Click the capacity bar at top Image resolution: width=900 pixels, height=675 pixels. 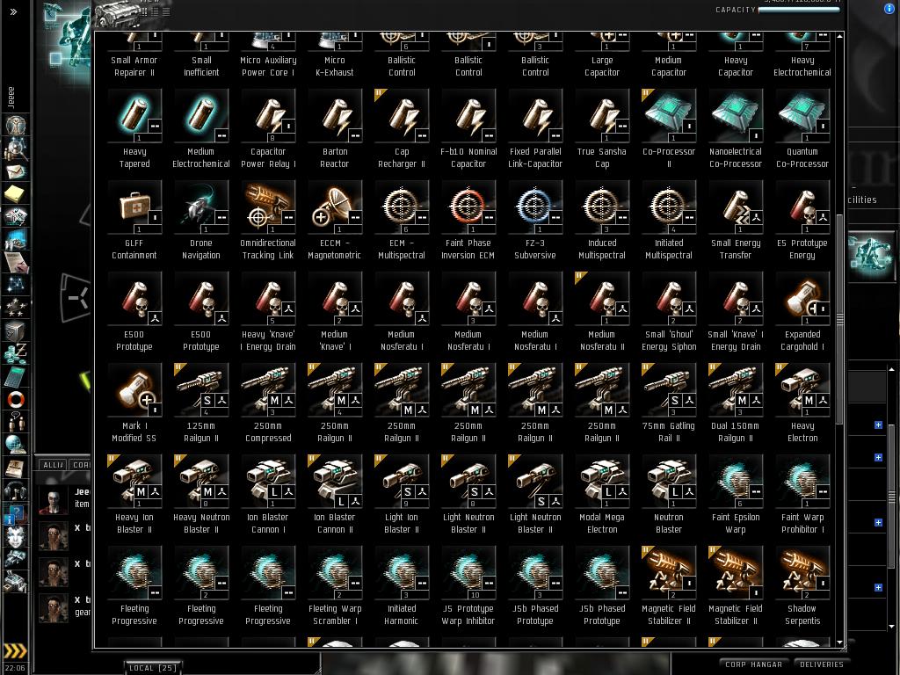[800, 10]
